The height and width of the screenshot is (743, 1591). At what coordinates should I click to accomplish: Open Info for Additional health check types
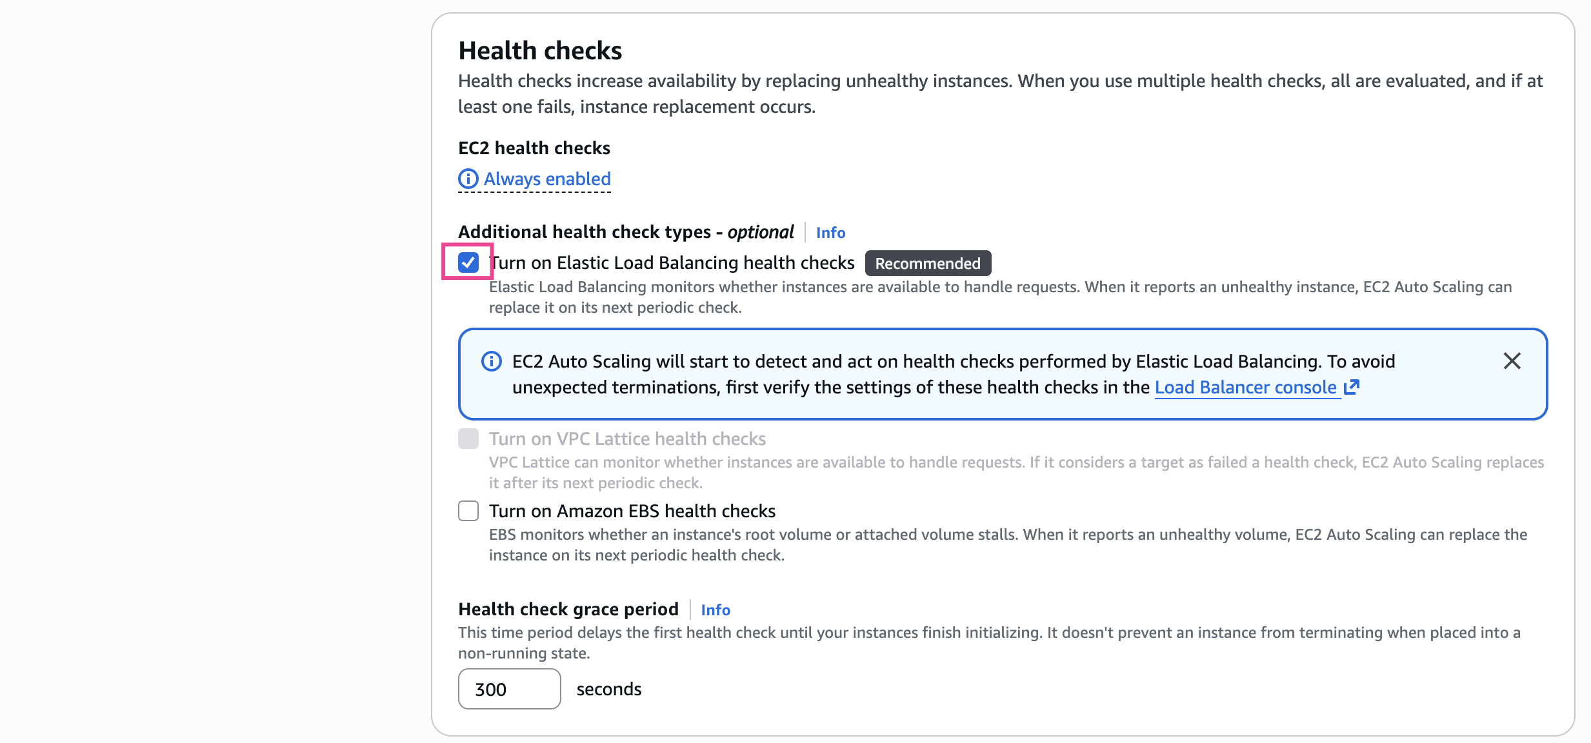[830, 232]
